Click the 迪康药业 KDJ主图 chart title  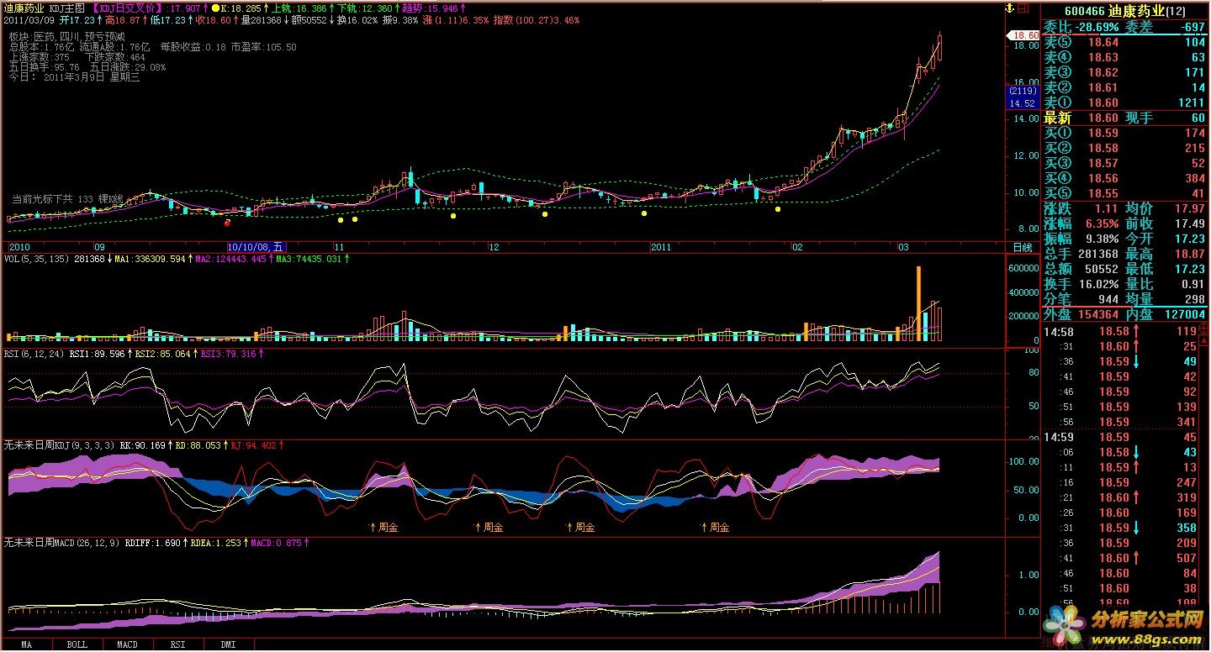(45, 8)
